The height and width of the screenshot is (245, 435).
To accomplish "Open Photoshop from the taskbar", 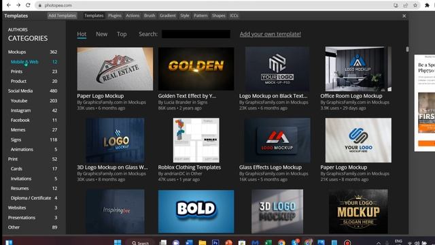I will 215,243.
